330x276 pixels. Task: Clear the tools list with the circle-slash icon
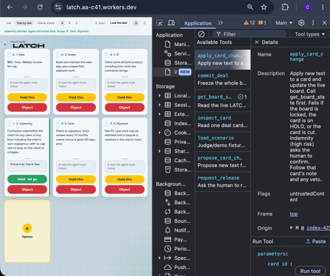click(201, 34)
